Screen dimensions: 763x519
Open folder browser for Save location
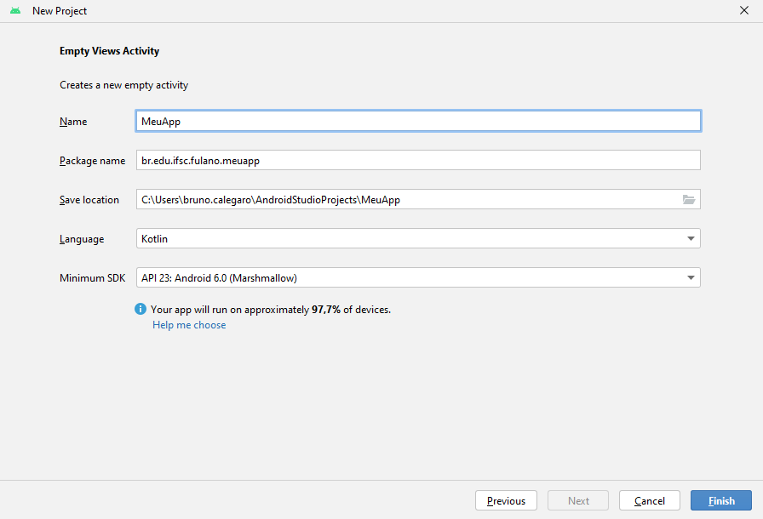click(689, 200)
